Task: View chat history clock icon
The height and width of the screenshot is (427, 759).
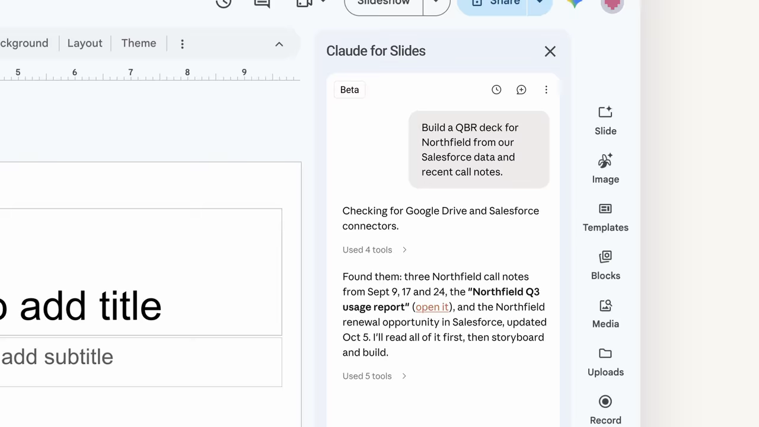Action: tap(496, 90)
